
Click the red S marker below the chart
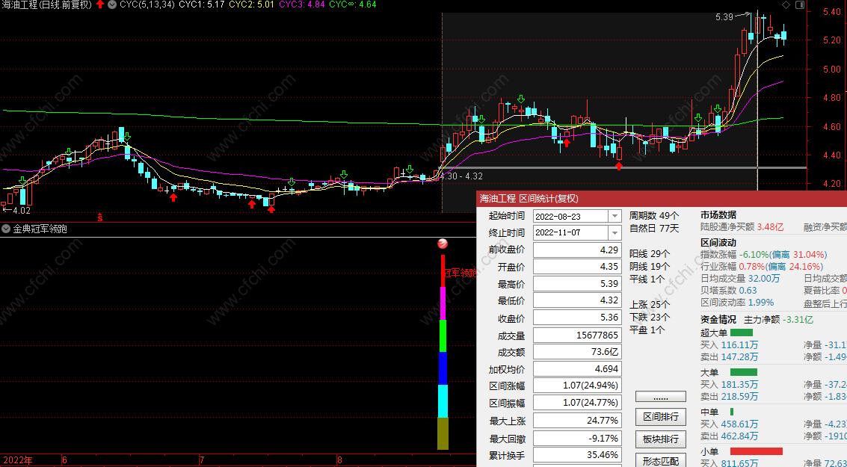(100, 217)
